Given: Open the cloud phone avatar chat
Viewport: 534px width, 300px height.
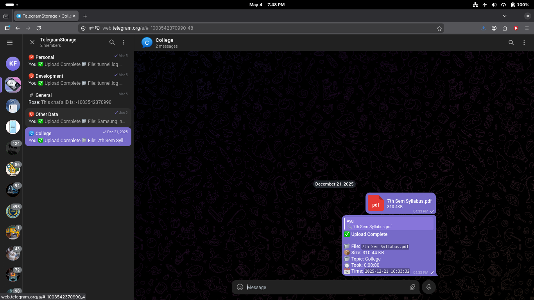Looking at the screenshot, I should 13,105.
